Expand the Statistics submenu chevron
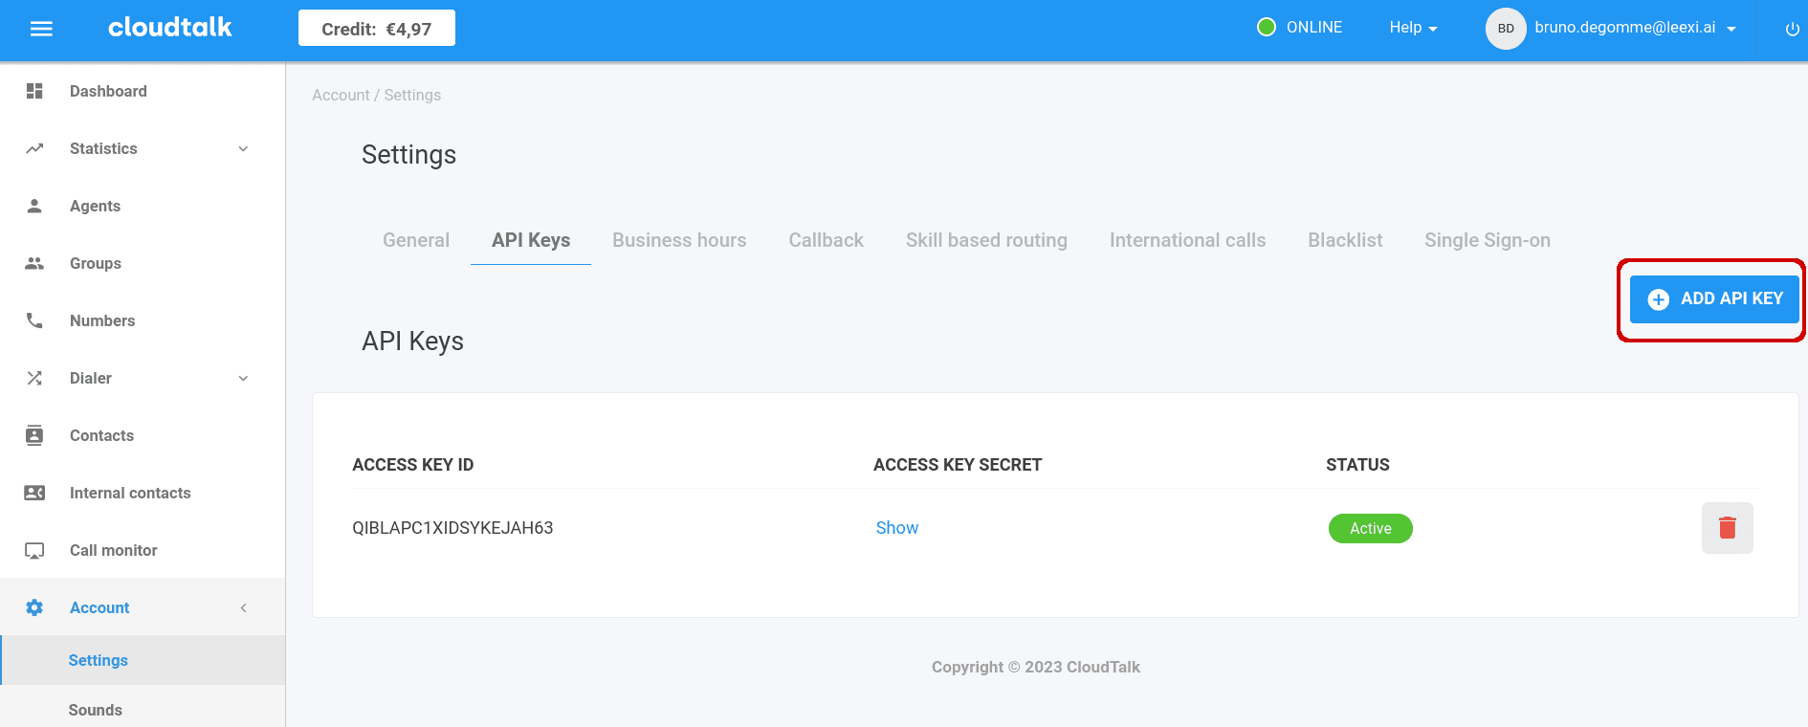The width and height of the screenshot is (1808, 727). point(243,148)
